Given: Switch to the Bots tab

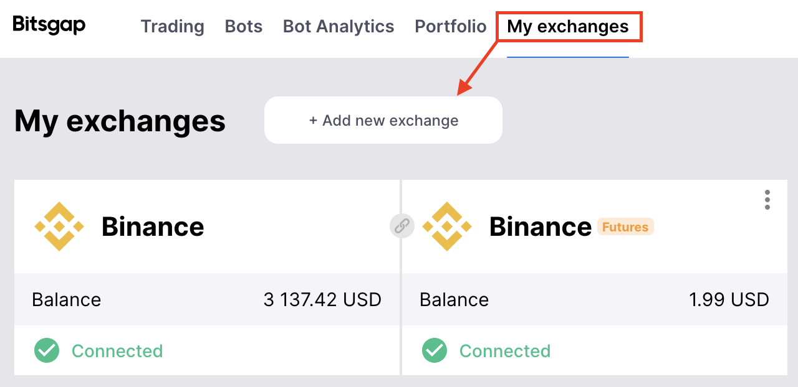Looking at the screenshot, I should coord(244,27).
